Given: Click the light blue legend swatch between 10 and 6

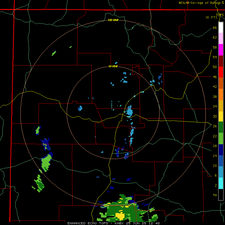Looking at the screenshot, I should click(x=221, y=172).
